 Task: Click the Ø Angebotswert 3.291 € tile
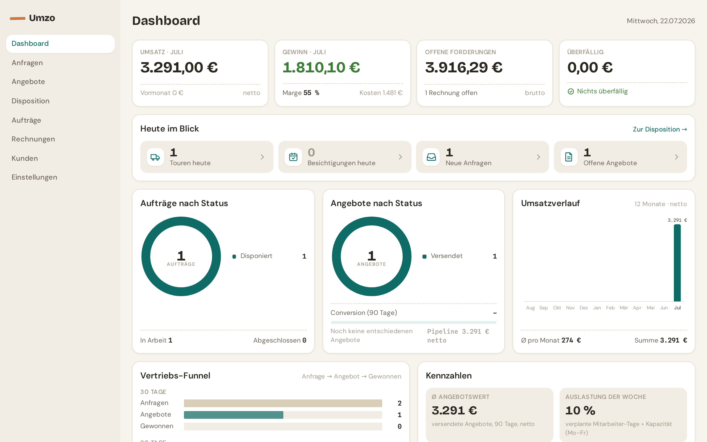(x=490, y=415)
